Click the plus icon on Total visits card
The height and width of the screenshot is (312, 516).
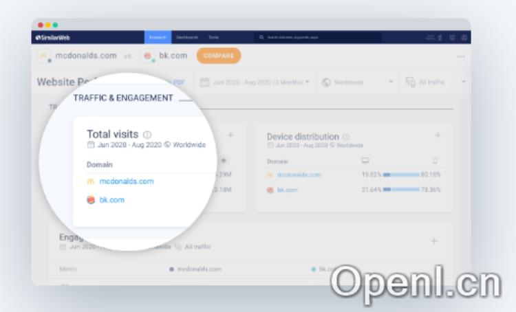point(230,135)
